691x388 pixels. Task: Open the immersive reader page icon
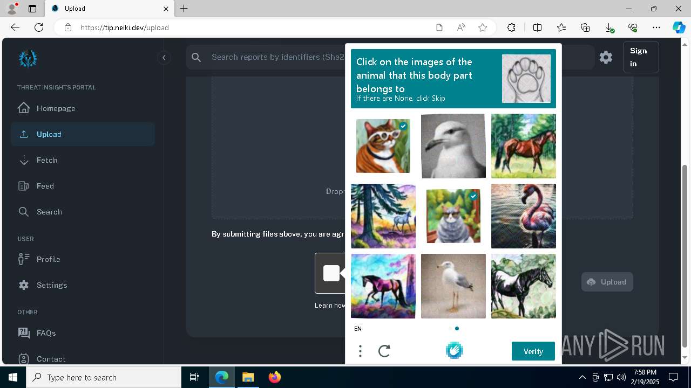[x=439, y=27]
